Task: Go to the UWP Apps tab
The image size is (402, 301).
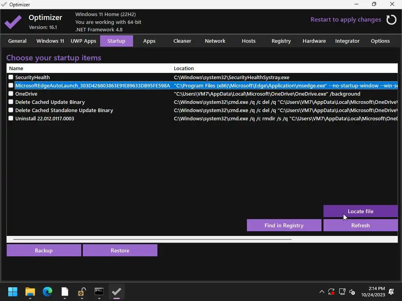Action: coord(83,41)
